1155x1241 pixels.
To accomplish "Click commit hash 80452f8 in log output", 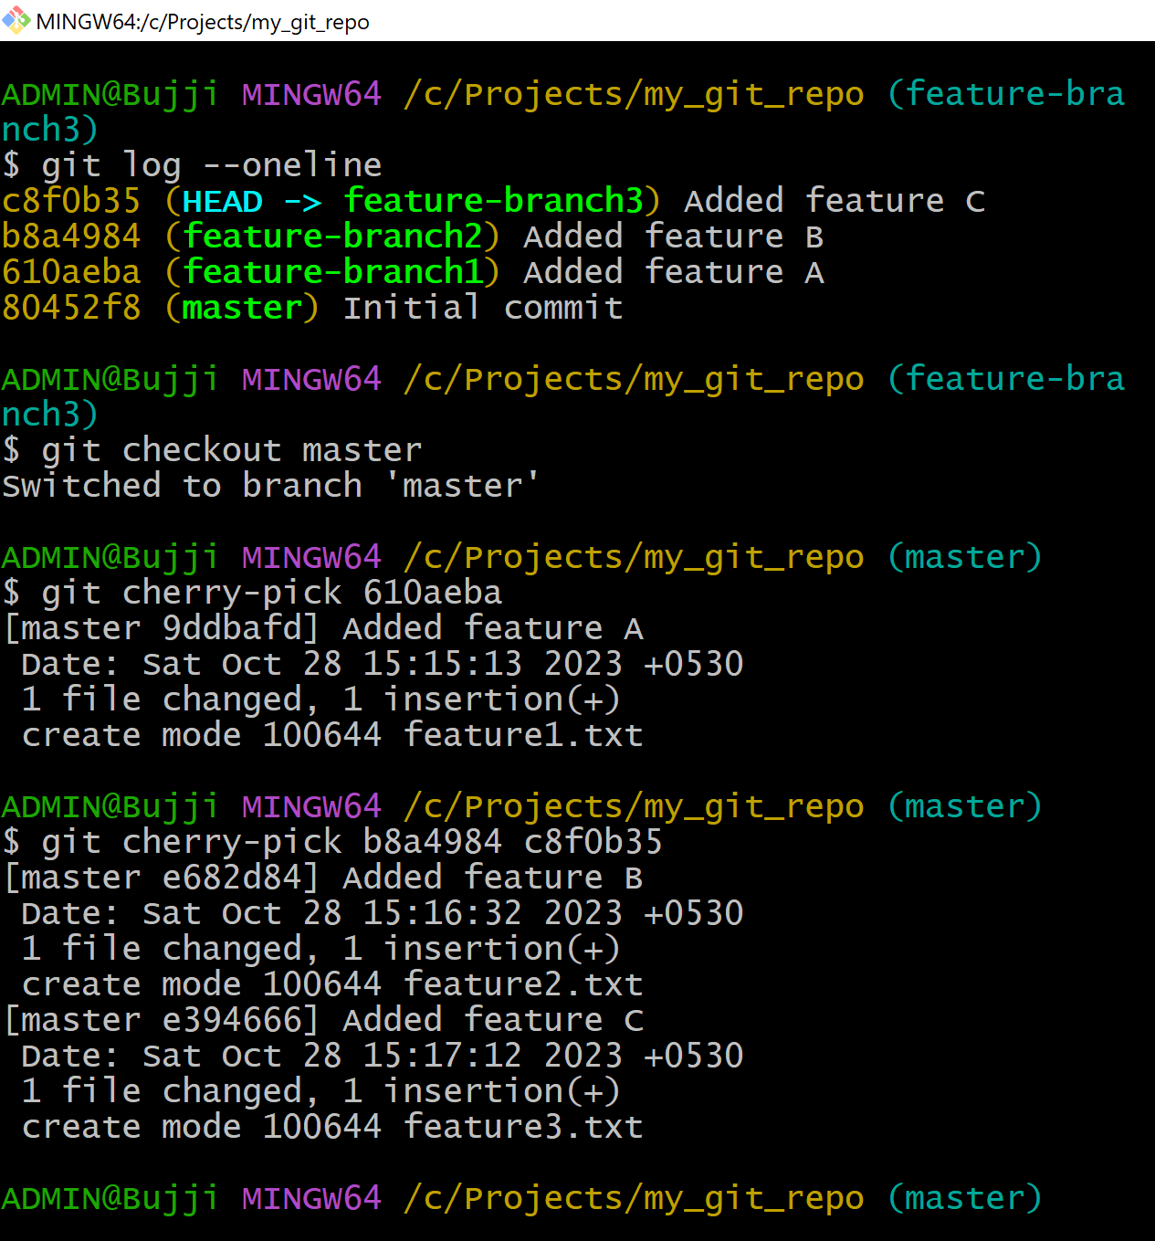I will pyautogui.click(x=71, y=308).
